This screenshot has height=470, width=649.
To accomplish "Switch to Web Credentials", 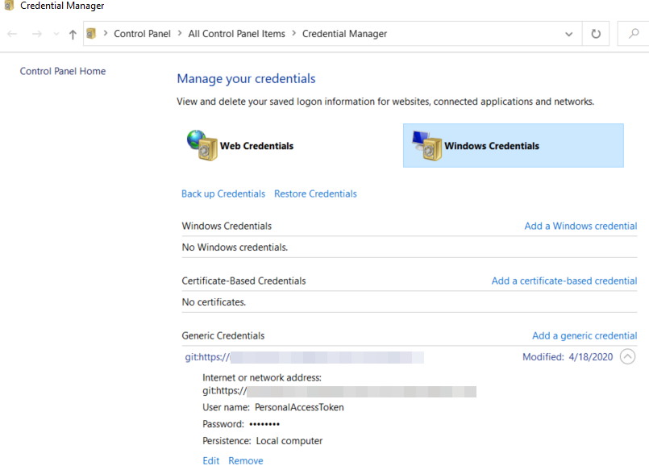I will [256, 146].
